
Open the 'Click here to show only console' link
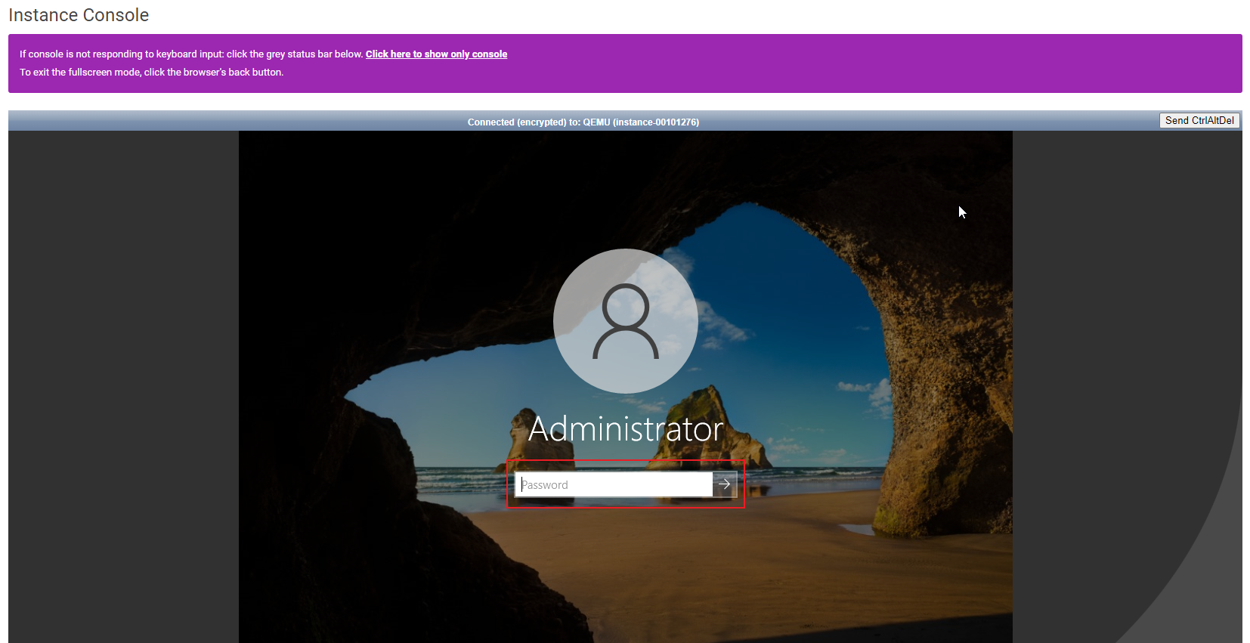click(436, 54)
